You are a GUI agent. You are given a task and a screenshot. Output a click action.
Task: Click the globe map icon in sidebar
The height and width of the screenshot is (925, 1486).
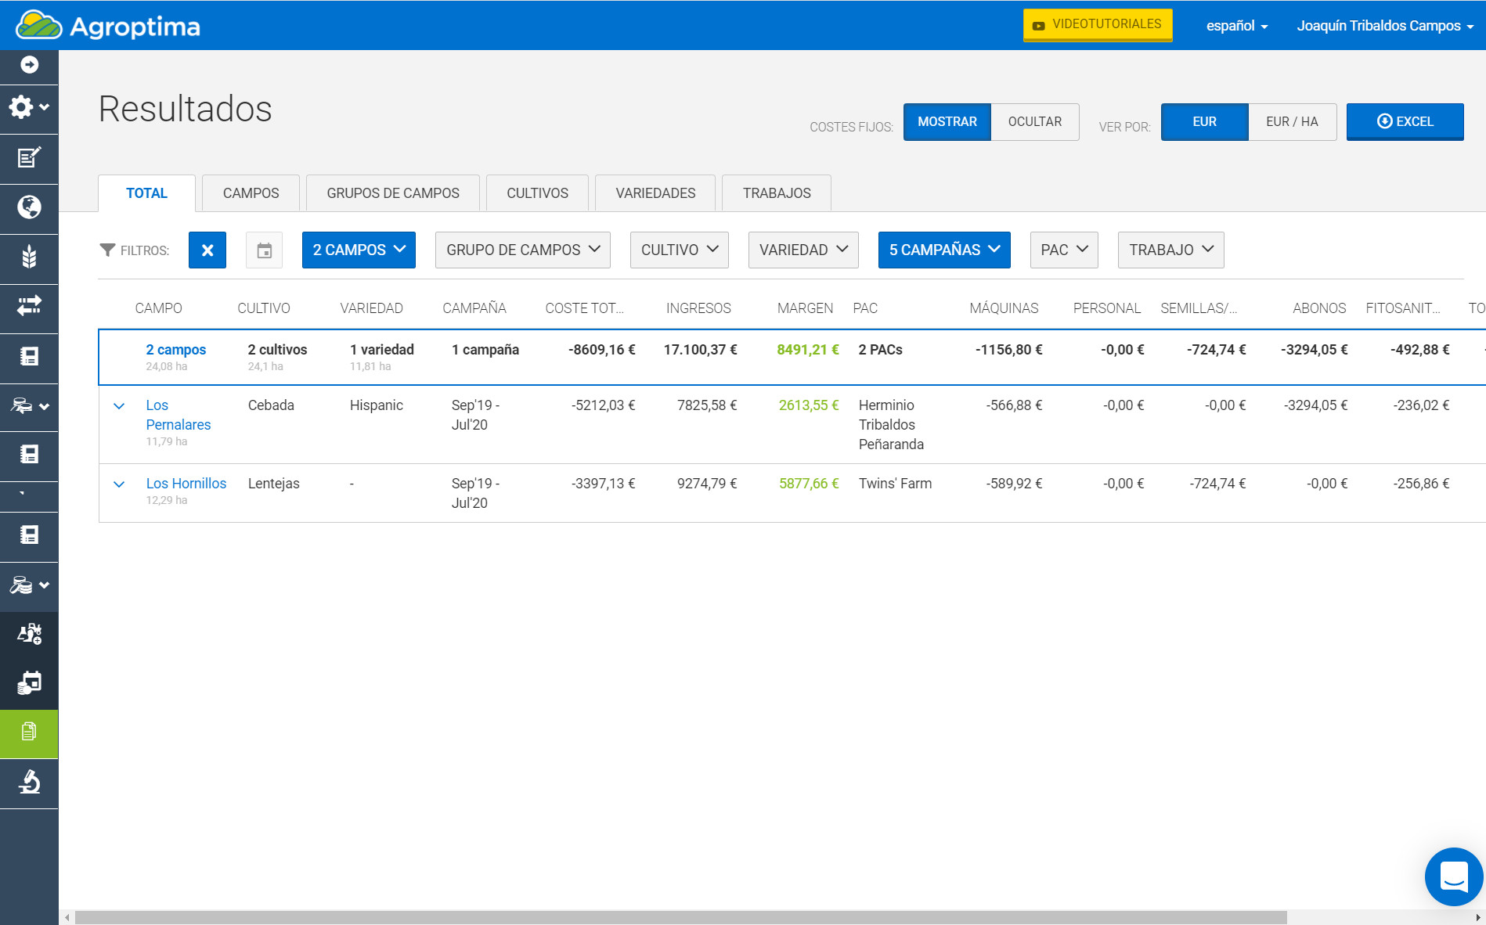[29, 207]
